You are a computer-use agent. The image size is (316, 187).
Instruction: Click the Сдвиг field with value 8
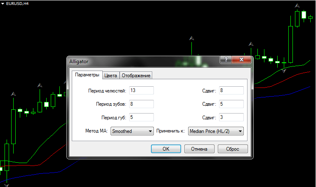231,90
